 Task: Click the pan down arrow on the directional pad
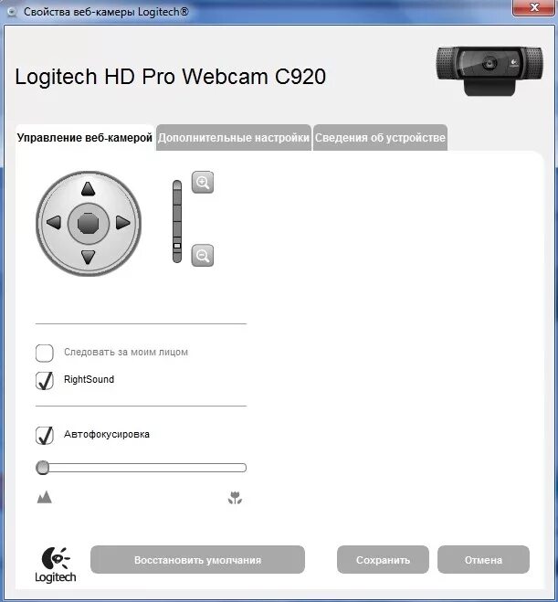tap(88, 258)
